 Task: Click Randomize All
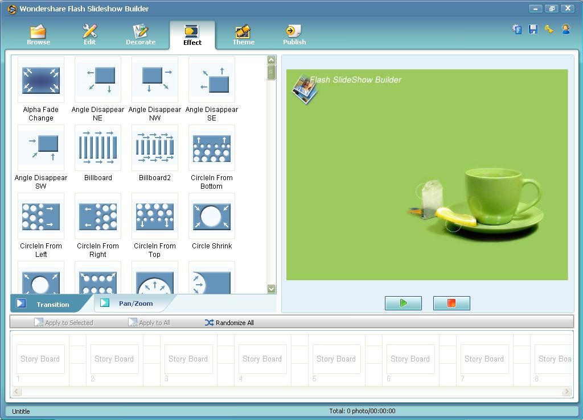(x=229, y=322)
